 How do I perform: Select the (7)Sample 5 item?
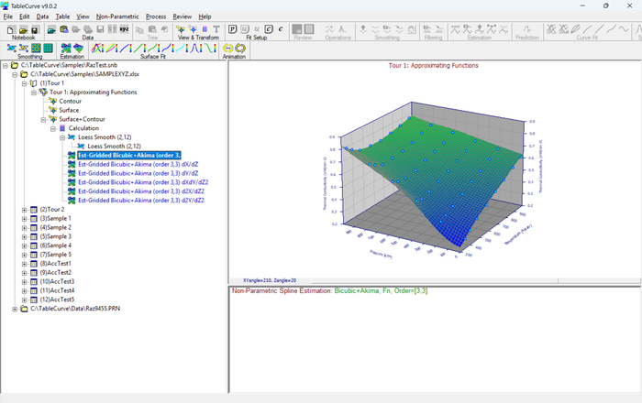click(55, 255)
